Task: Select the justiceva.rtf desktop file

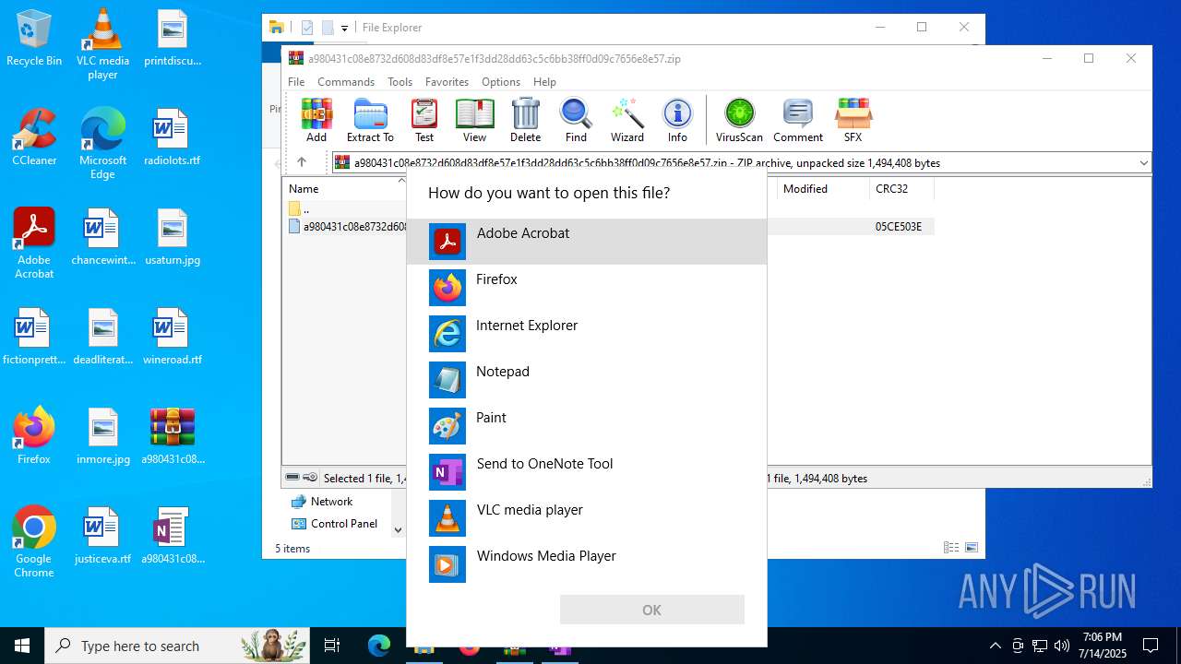Action: (x=102, y=536)
